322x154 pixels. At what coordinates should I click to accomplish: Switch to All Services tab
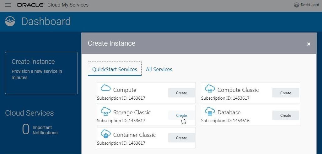pyautogui.click(x=159, y=69)
